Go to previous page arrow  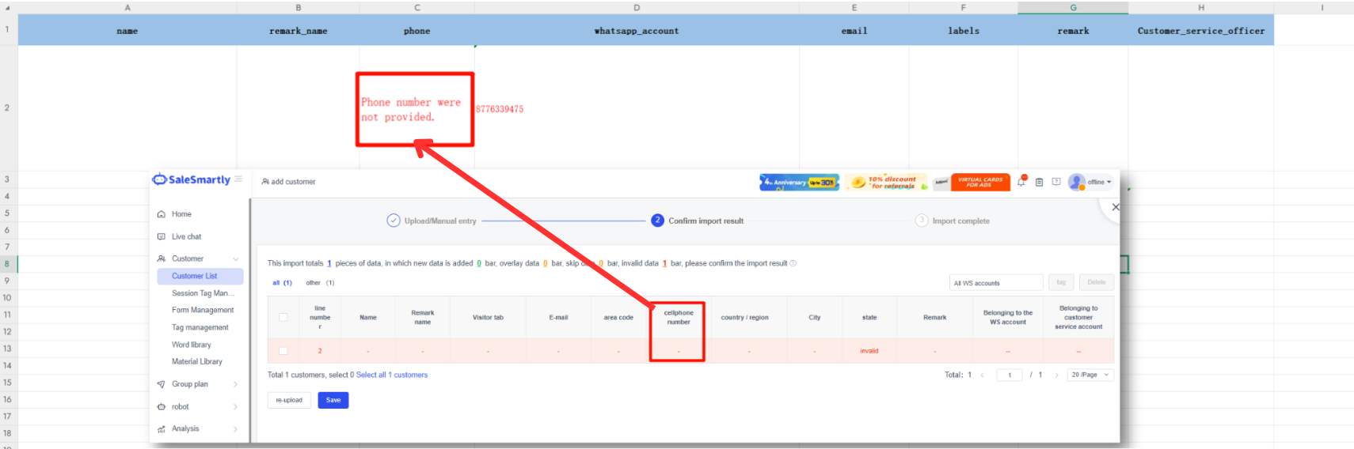coord(983,375)
